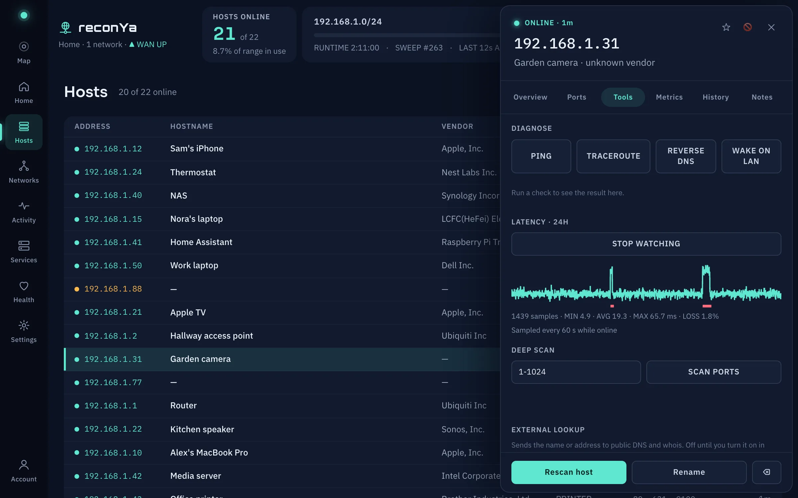Open Account at sidebar bottom
The width and height of the screenshot is (798, 498).
(24, 471)
